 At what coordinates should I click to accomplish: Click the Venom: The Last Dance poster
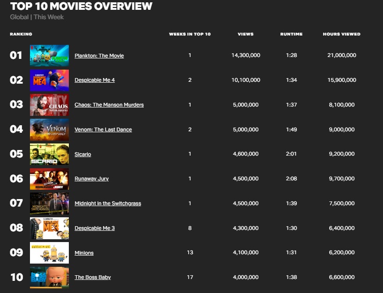[49, 129]
